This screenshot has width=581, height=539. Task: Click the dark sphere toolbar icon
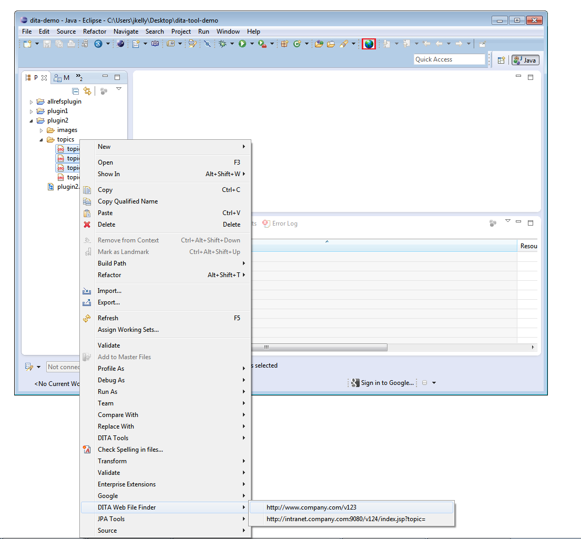[120, 44]
